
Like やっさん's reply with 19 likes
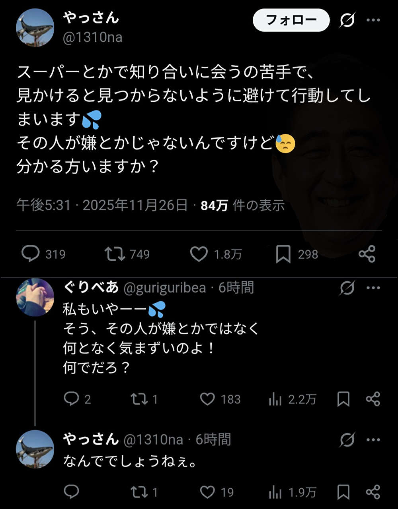click(207, 493)
